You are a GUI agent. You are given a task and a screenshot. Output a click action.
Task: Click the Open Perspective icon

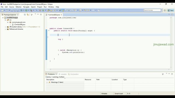(x=165, y=10)
